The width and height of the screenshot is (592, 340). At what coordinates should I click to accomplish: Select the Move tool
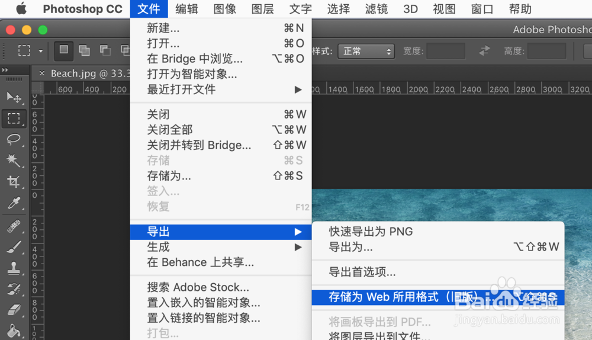coord(14,98)
